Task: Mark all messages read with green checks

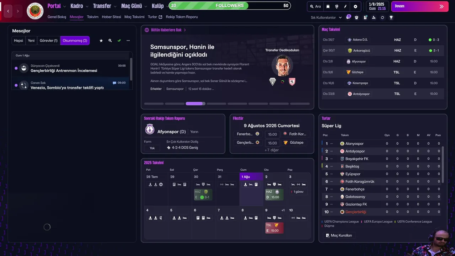Action: click(x=119, y=41)
